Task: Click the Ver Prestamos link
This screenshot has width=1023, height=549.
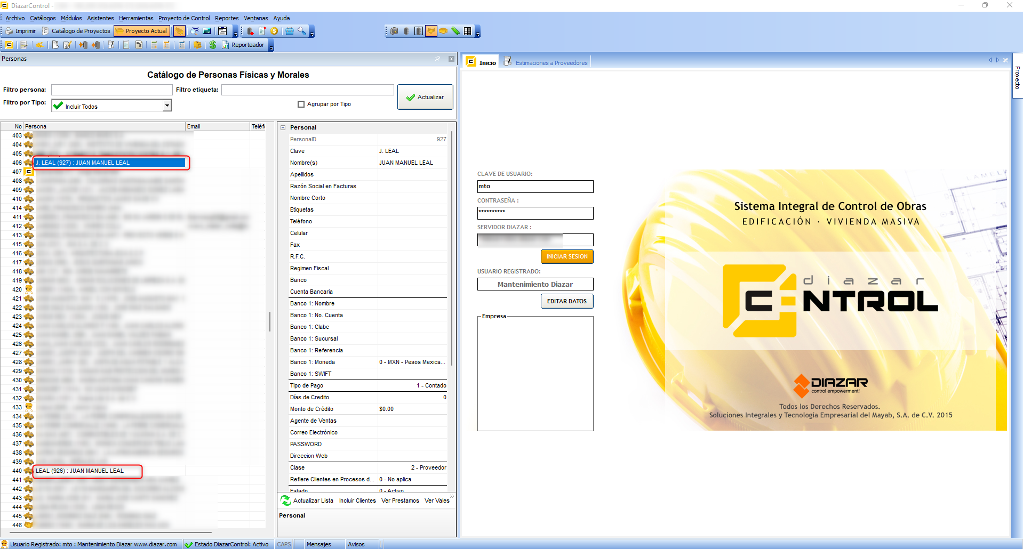Action: [400, 500]
